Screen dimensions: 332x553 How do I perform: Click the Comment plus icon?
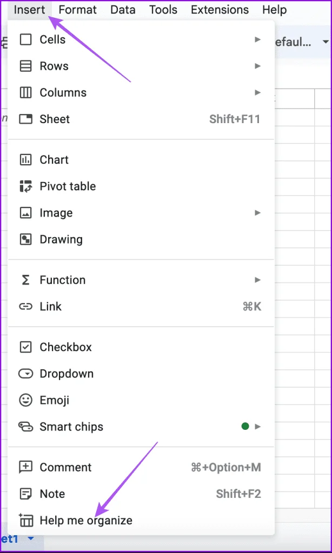[25, 467]
